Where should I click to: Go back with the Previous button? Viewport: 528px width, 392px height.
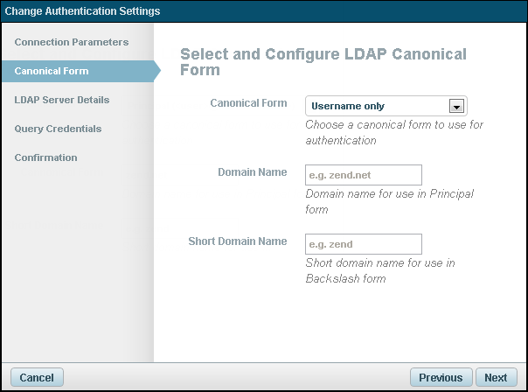pyautogui.click(x=441, y=378)
